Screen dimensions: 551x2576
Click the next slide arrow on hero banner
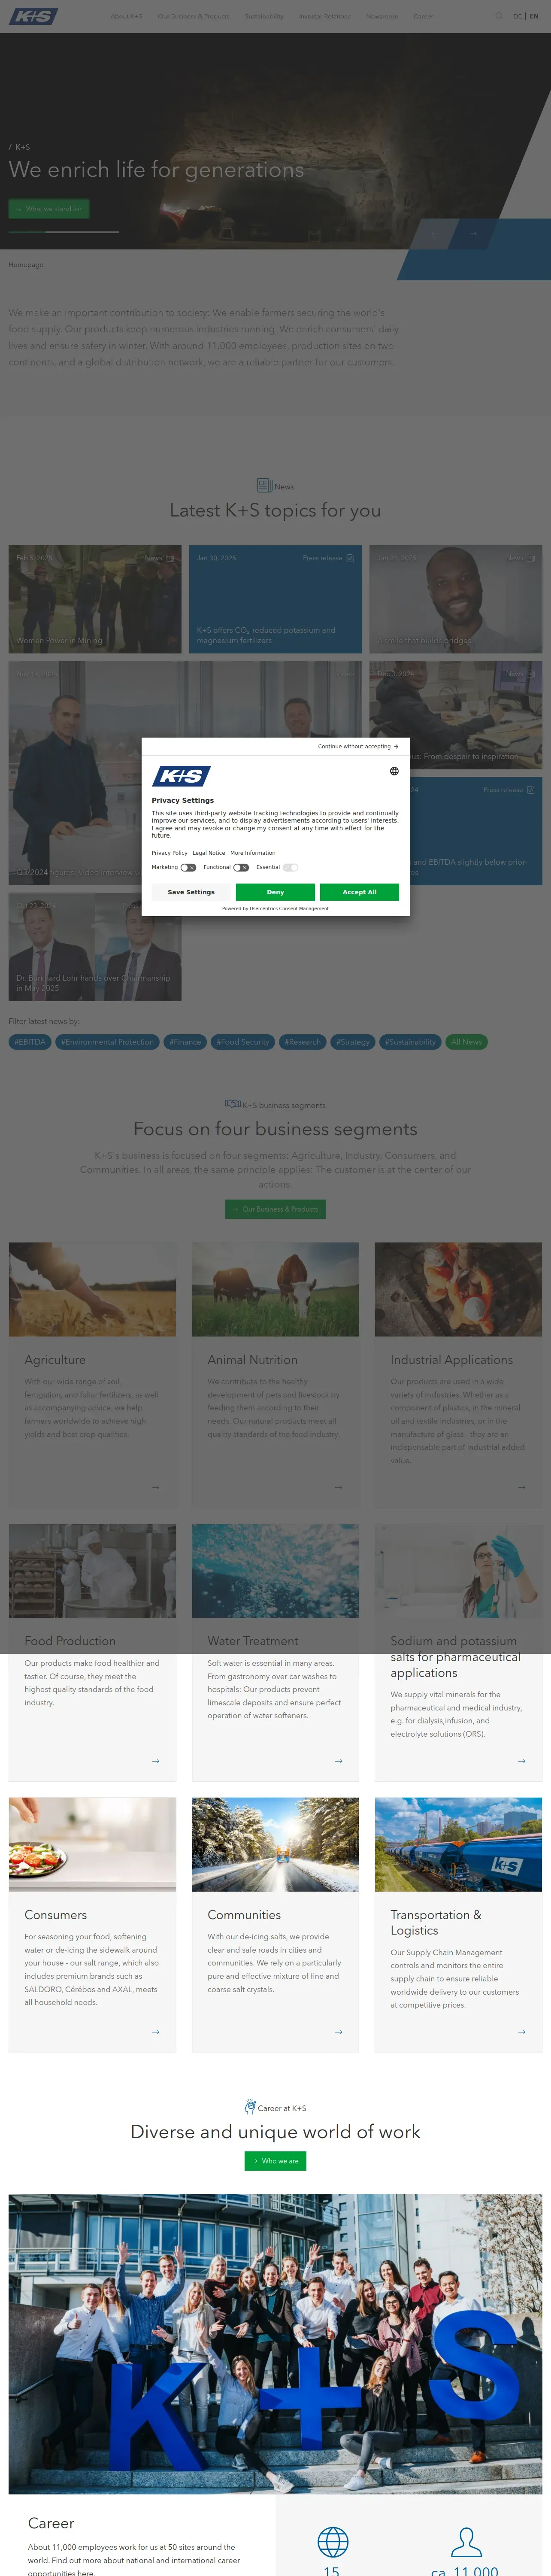(x=473, y=234)
